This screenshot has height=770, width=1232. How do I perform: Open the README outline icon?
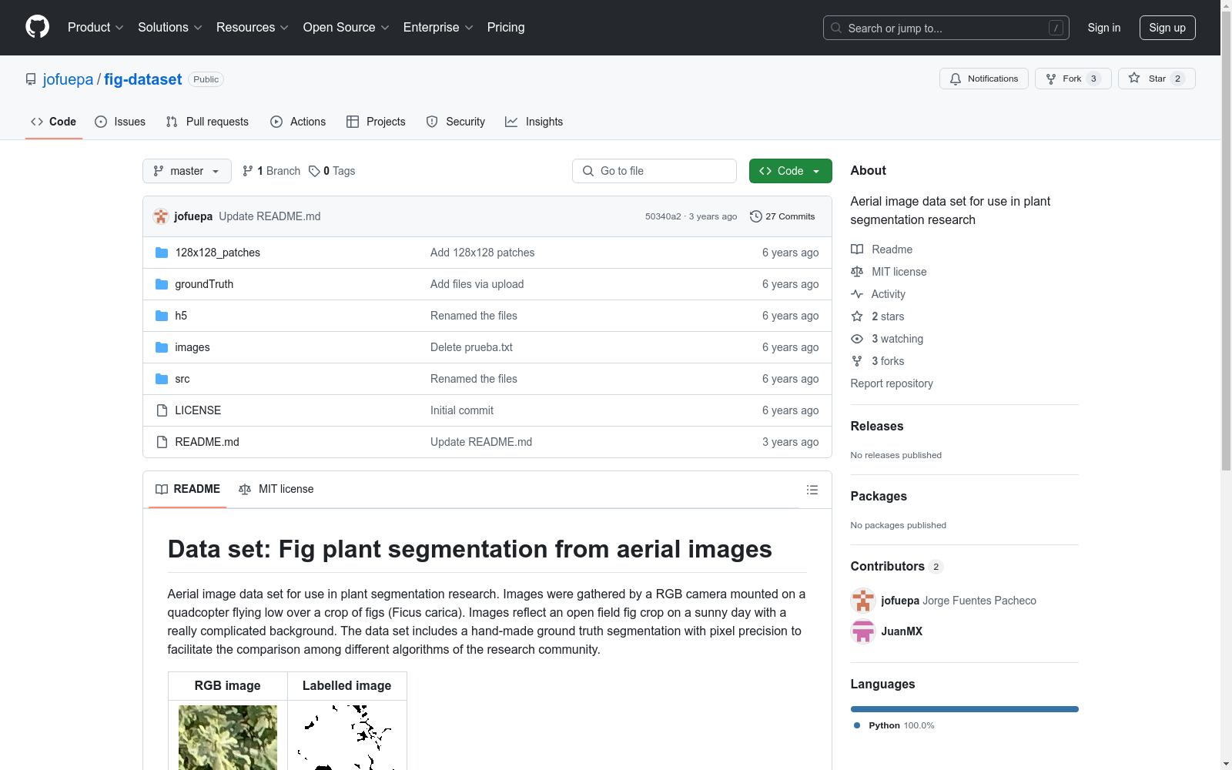click(x=812, y=490)
